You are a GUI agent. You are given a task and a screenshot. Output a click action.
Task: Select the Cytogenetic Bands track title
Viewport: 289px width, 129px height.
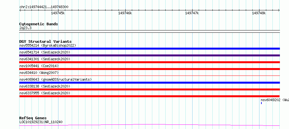(39, 24)
